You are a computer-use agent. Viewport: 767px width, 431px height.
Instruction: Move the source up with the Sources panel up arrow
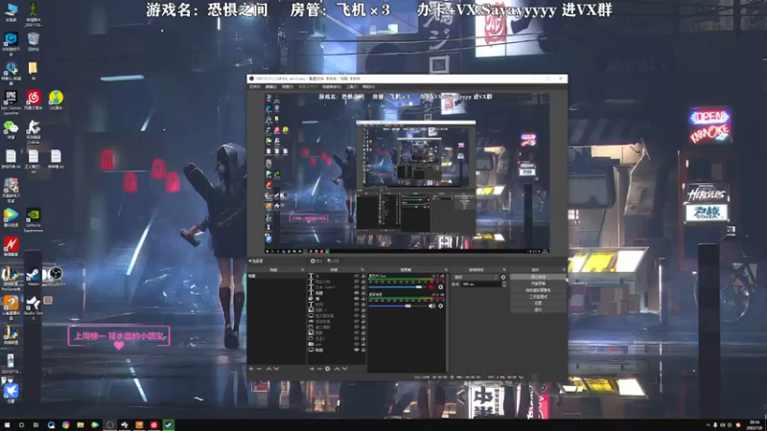coord(337,369)
